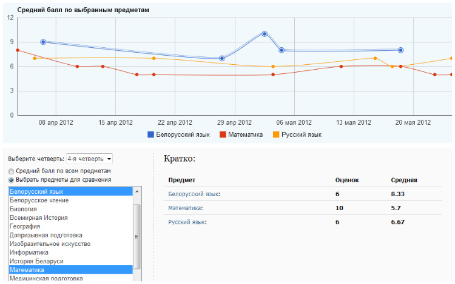Click red Математика legend swatch

[223, 134]
